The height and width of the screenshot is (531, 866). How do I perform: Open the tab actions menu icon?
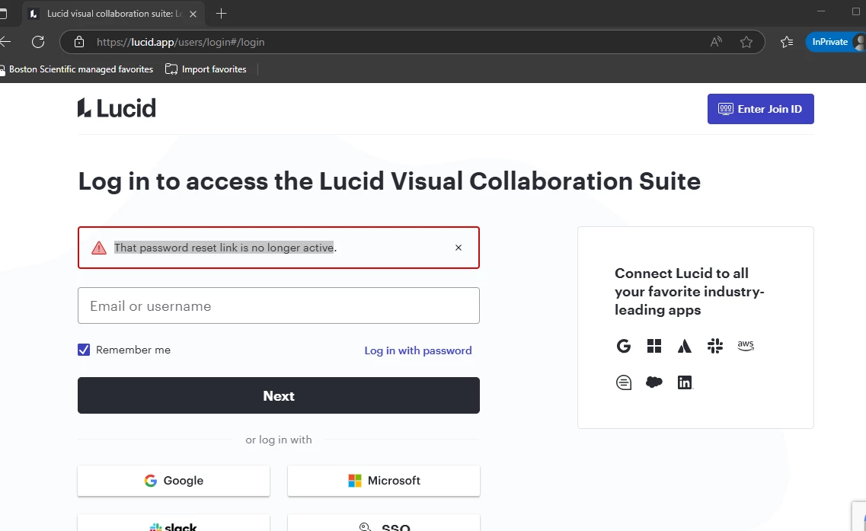coord(3,14)
